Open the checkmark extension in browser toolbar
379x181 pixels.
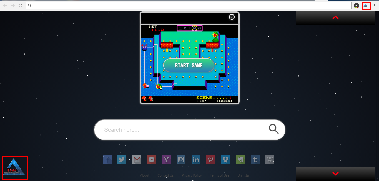point(357,6)
